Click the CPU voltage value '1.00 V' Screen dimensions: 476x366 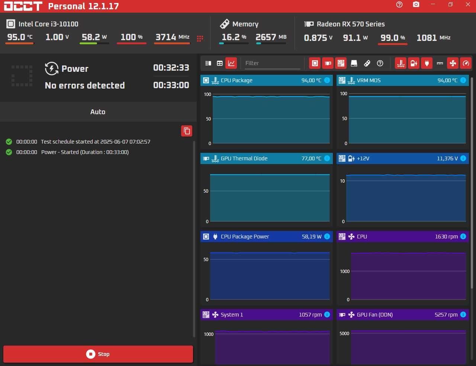click(x=57, y=37)
